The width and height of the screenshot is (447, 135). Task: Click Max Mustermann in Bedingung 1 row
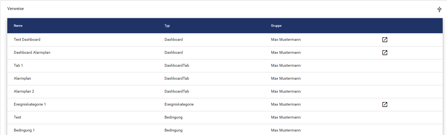coord(286,130)
